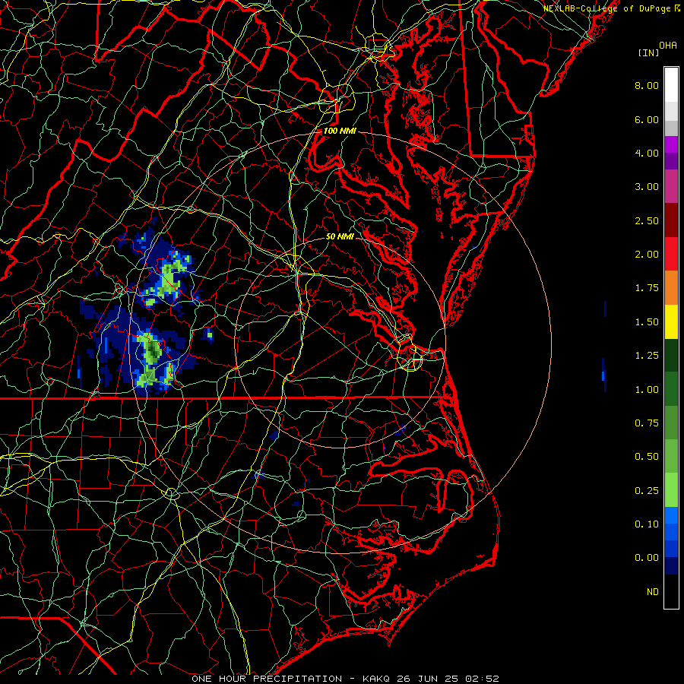Click the OHA product code label

668,46
